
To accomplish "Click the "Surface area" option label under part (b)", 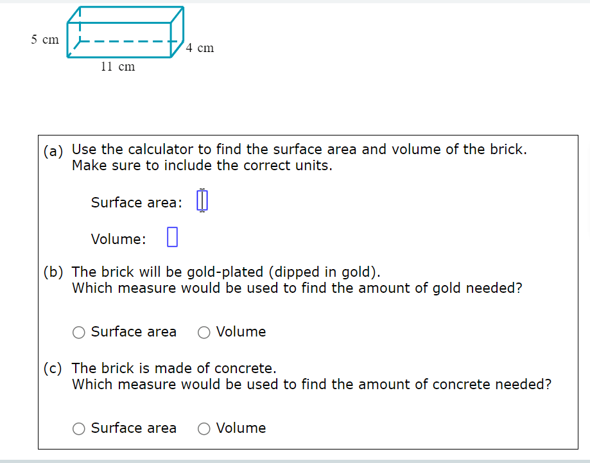I will (134, 332).
